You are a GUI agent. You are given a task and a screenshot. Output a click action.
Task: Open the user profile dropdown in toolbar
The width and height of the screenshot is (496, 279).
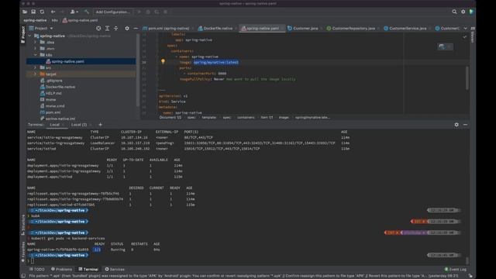[74, 12]
